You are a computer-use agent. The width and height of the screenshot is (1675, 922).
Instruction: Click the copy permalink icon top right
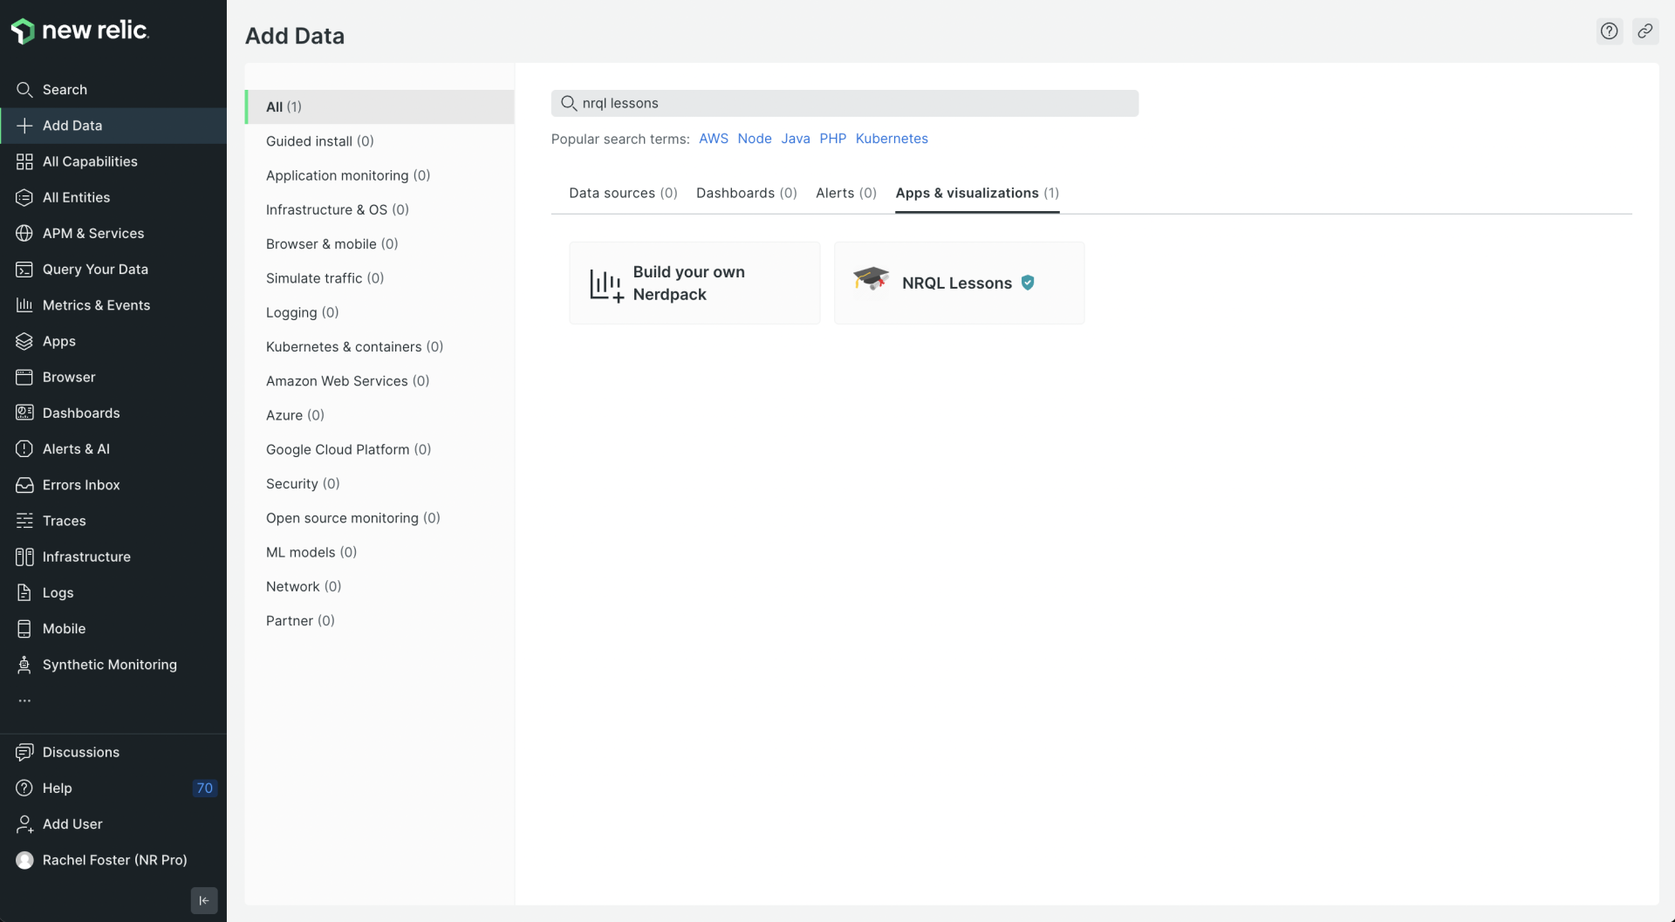pos(1647,31)
